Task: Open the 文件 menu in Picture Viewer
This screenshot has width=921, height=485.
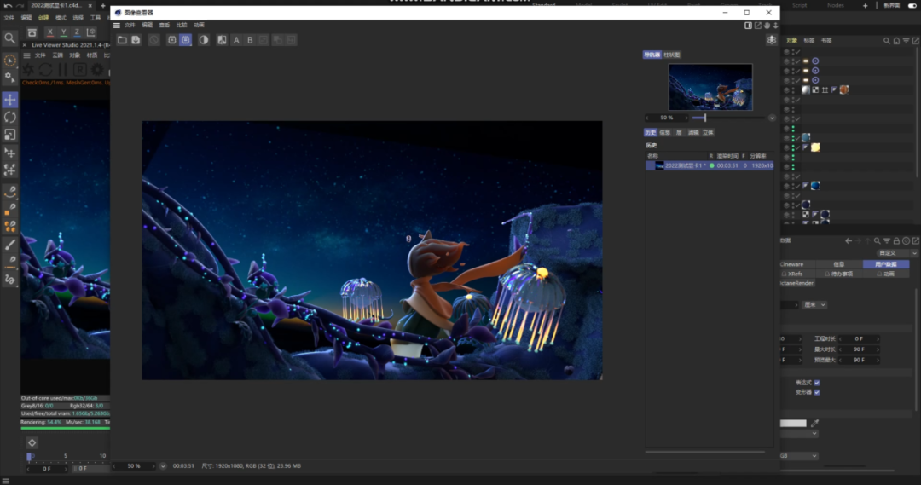Action: (x=130, y=26)
